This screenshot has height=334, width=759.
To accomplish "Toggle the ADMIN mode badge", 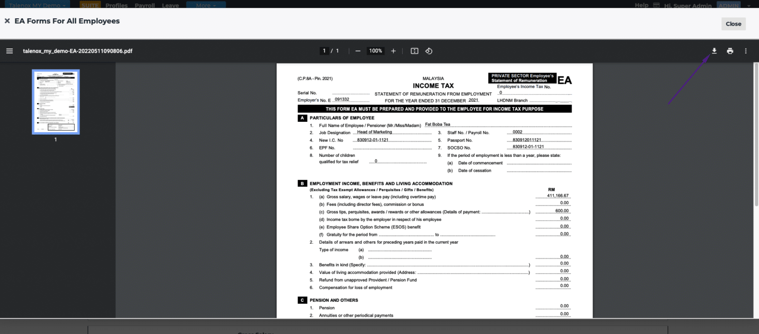I will click(x=728, y=5).
